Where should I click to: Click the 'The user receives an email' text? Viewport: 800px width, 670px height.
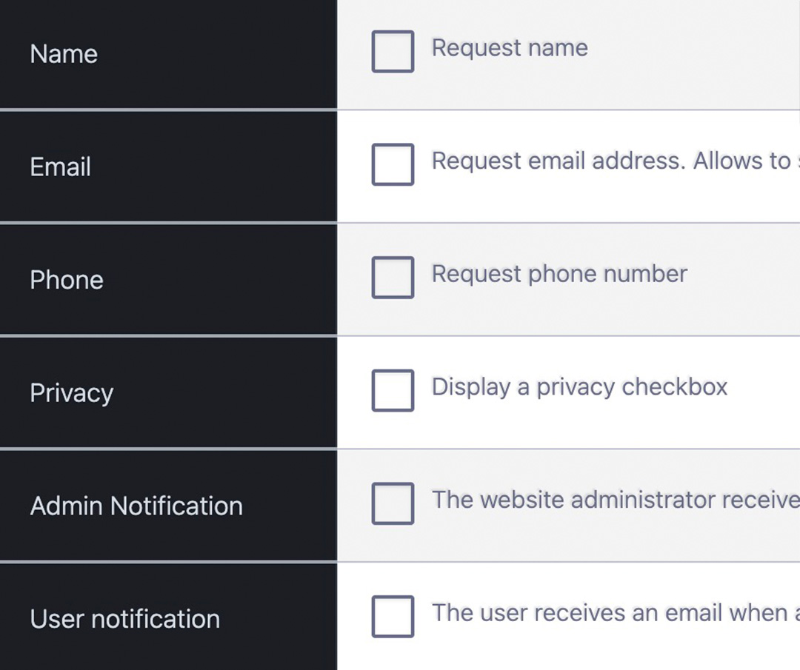pos(609,613)
